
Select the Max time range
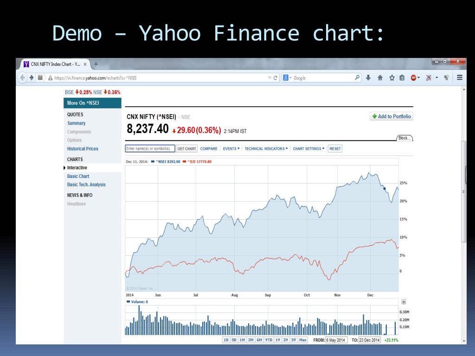click(302, 340)
